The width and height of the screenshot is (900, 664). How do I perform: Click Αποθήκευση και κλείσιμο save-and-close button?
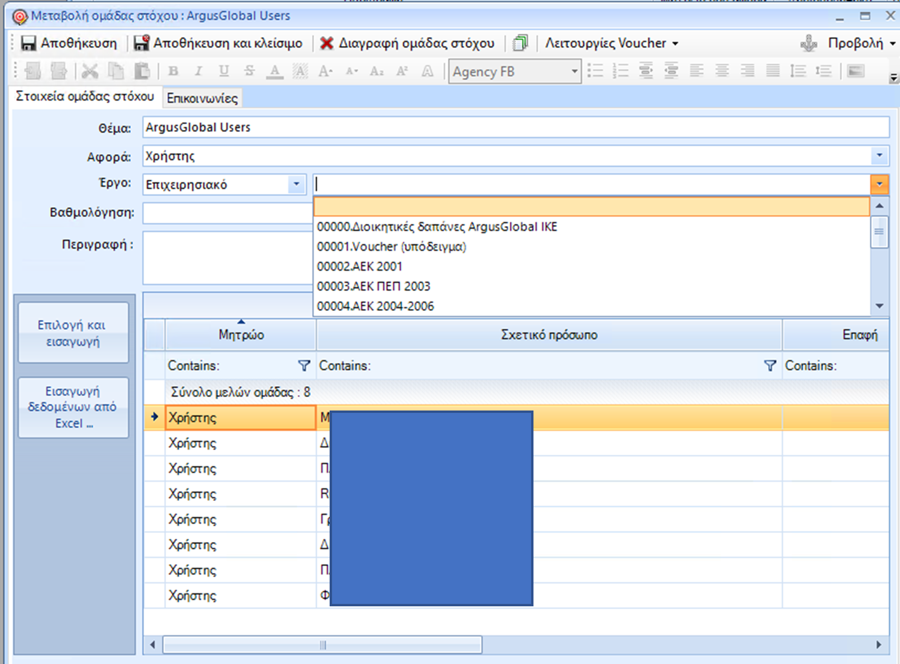(218, 43)
